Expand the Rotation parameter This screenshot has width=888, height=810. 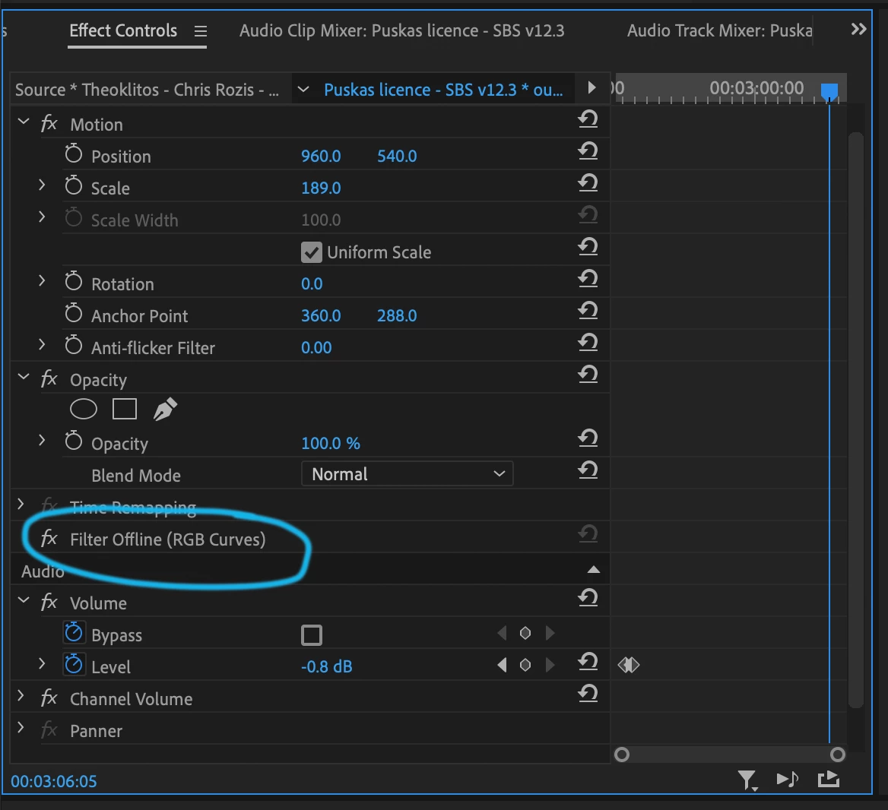click(41, 280)
